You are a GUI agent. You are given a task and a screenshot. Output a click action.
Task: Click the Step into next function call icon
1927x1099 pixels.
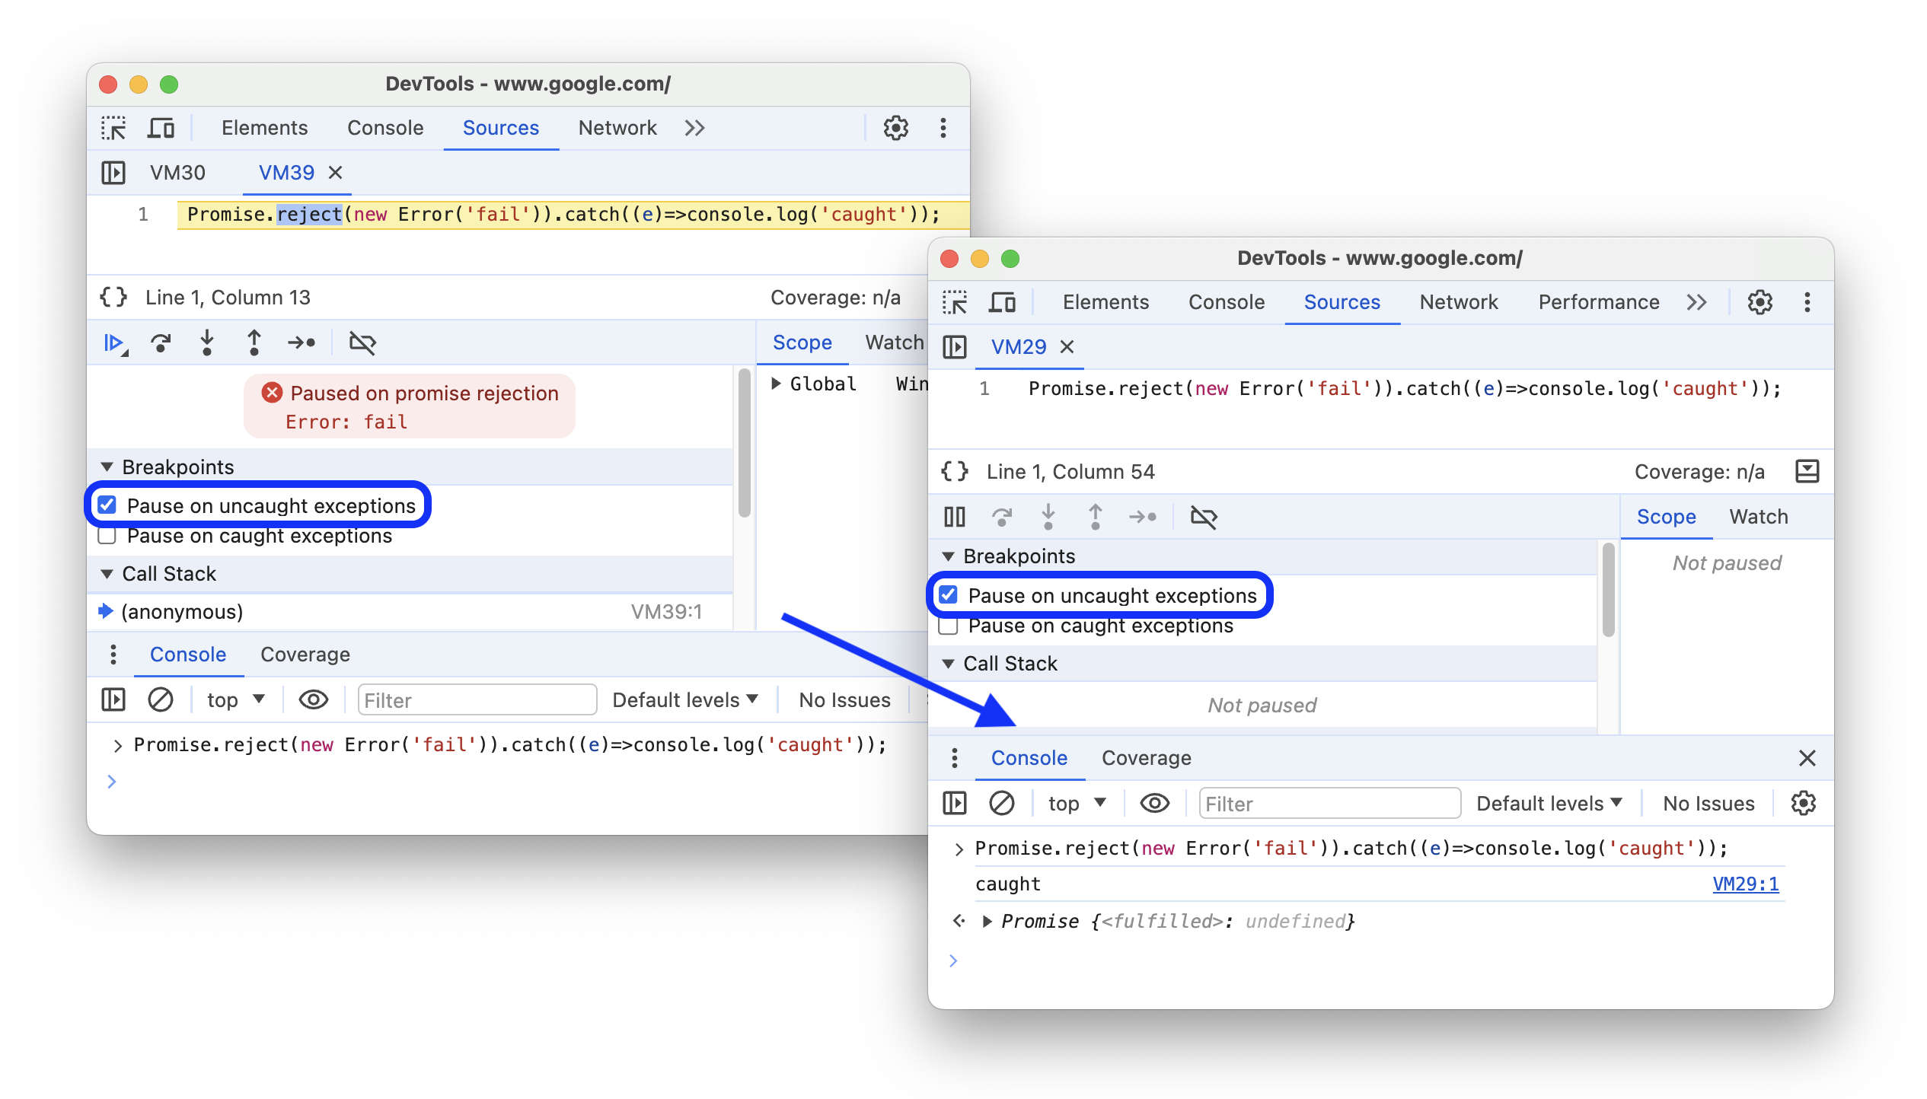coord(209,346)
